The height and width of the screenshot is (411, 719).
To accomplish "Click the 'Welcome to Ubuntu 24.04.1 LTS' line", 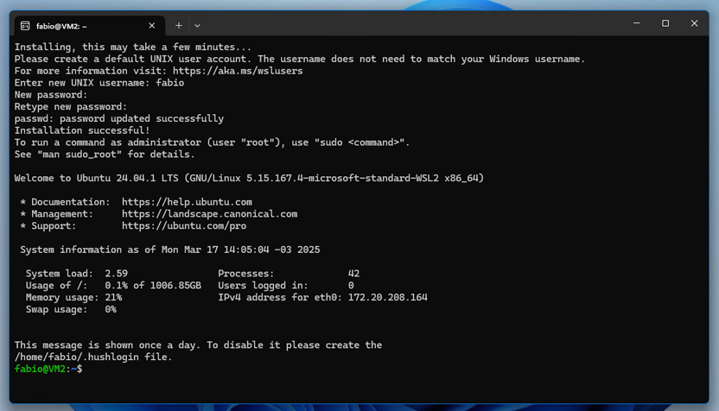I will click(x=249, y=178).
